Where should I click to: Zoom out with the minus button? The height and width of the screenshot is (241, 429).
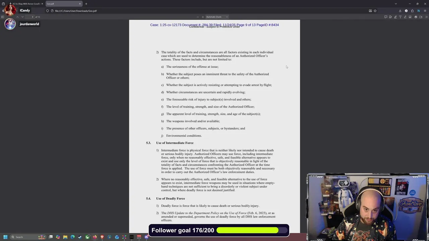pyautogui.click(x=198, y=17)
